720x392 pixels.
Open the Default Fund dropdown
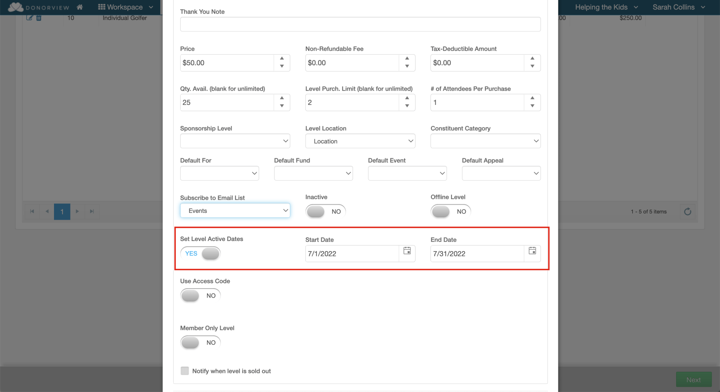[x=313, y=174]
